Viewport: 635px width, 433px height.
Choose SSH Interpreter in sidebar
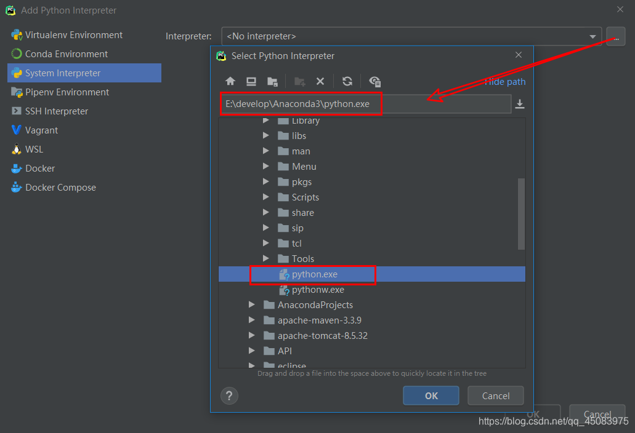tap(84, 111)
